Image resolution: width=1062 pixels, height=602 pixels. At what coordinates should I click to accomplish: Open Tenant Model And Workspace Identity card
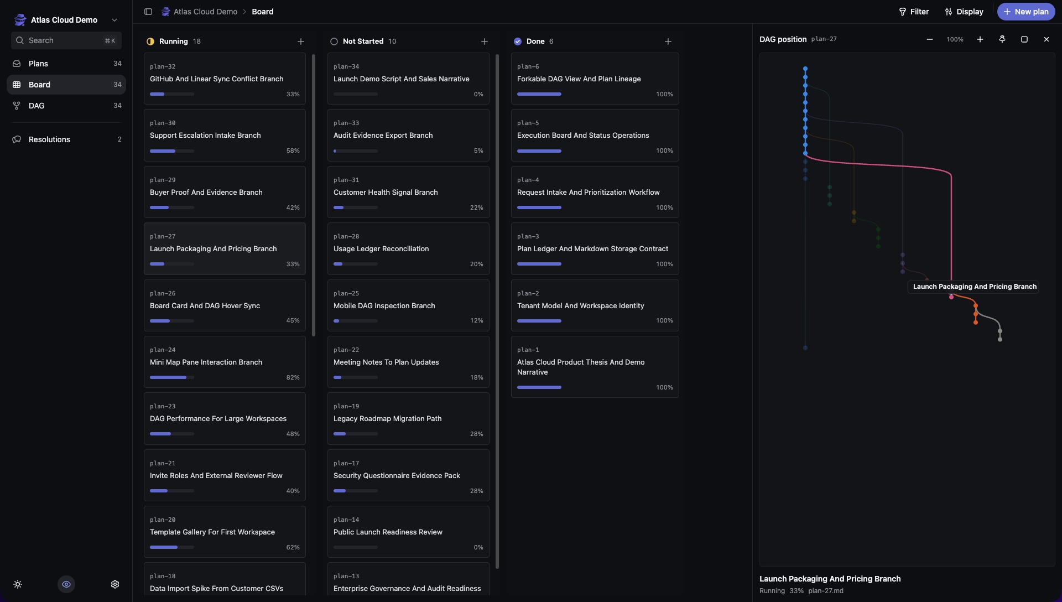point(595,305)
